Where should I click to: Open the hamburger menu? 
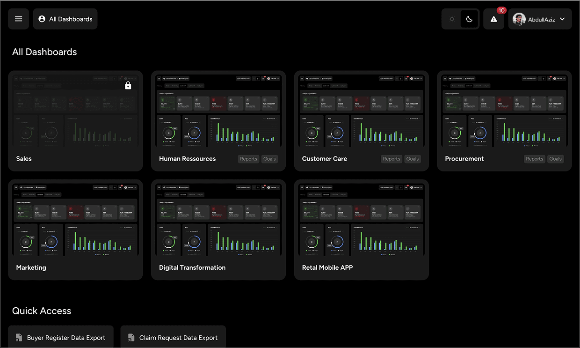[x=19, y=19]
